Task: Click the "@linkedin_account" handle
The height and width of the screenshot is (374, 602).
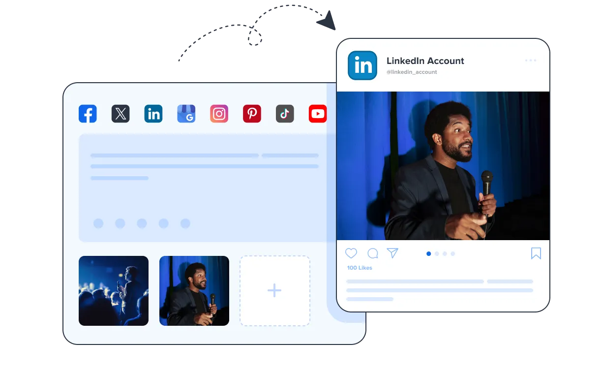Action: [412, 72]
